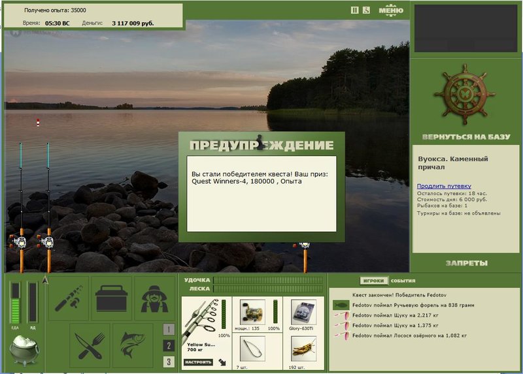
Task: Click lure icon beside Лосося озёрного entry
Action: tap(342, 335)
